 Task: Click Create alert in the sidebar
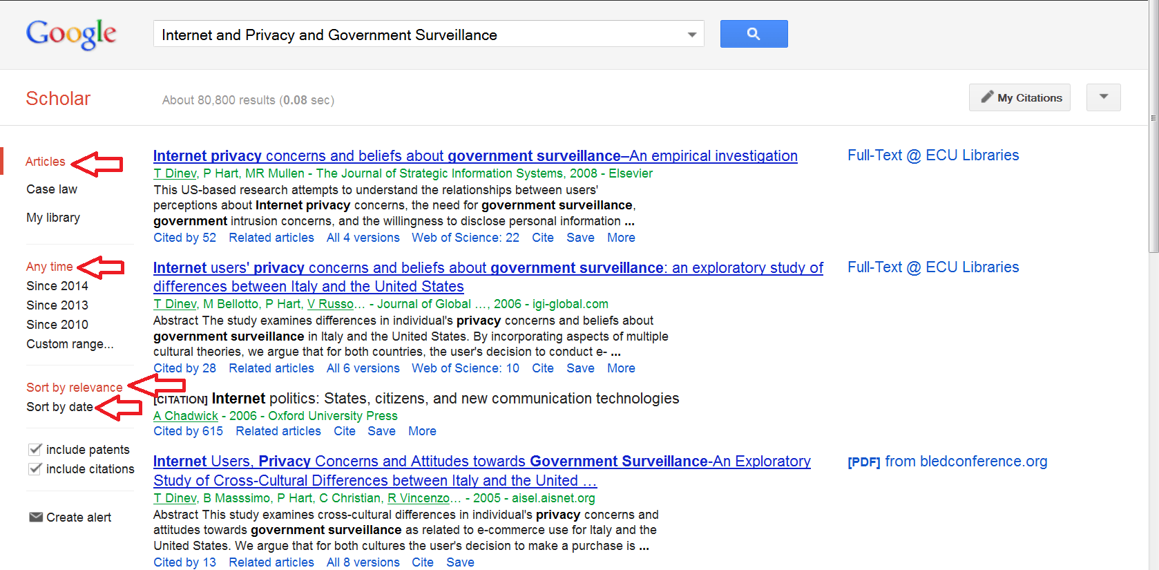[78, 516]
